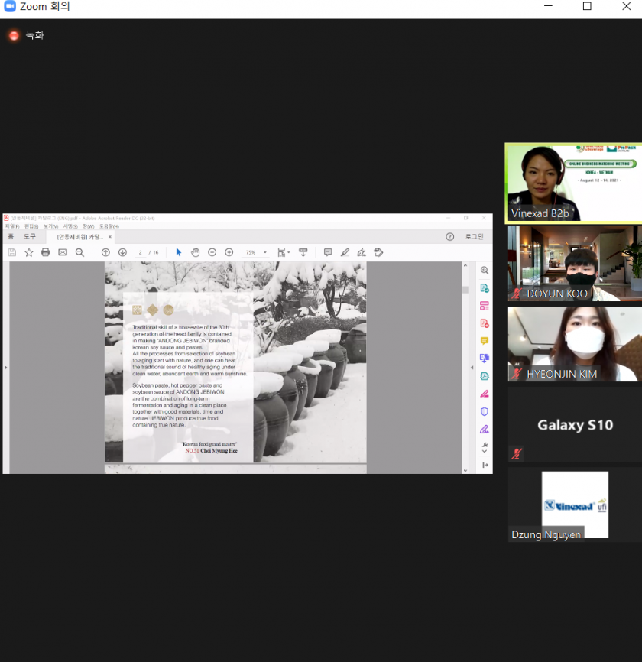Send the PDF via the email envelope icon
Screen dimensions: 642x662
pyautogui.click(x=63, y=252)
